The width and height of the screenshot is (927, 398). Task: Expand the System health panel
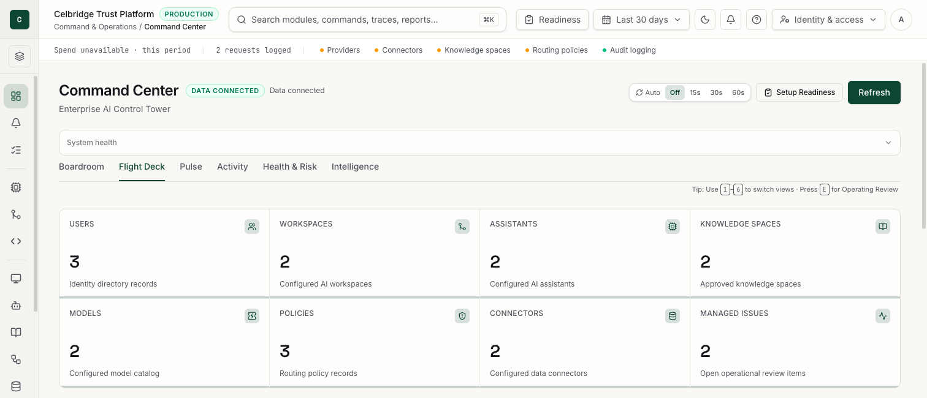(479, 143)
